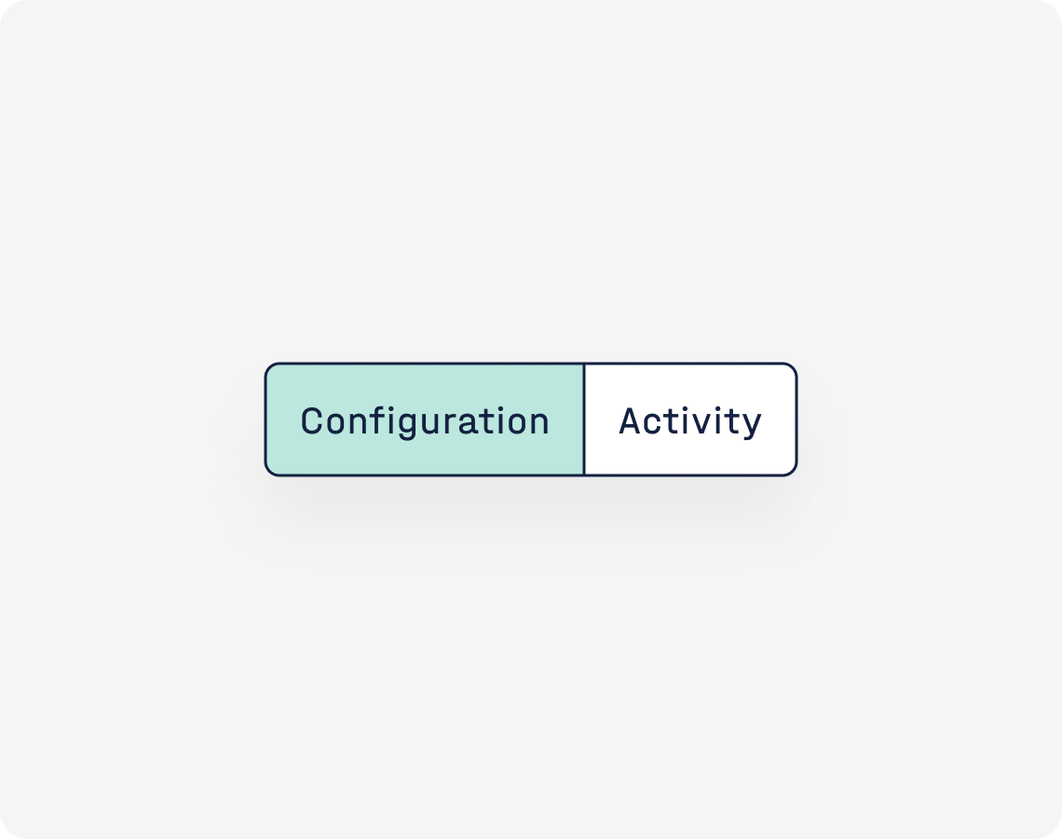This screenshot has width=1062, height=839.
Task: Choose Configuration in the segmented control
Action: (425, 419)
